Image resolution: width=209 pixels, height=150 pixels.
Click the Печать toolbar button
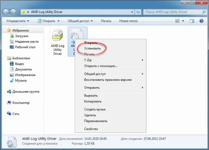[x=106, y=21]
